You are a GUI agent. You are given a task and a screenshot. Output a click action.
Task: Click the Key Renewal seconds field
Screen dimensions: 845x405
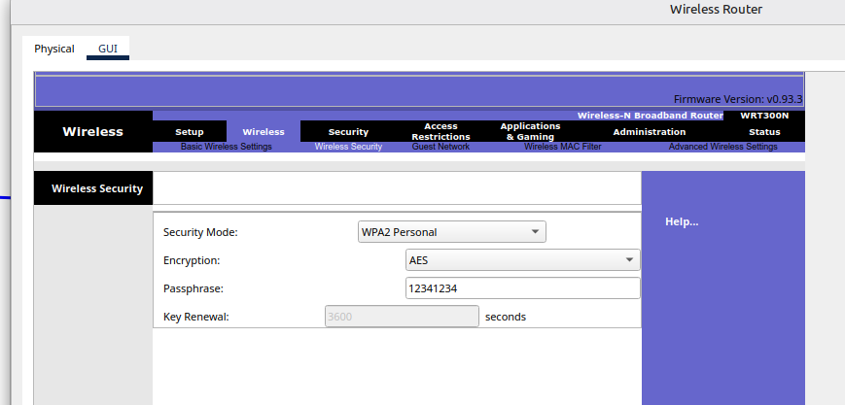click(402, 317)
